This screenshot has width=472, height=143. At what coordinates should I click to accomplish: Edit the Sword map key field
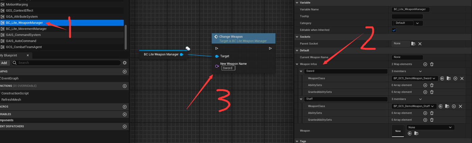pos(346,71)
